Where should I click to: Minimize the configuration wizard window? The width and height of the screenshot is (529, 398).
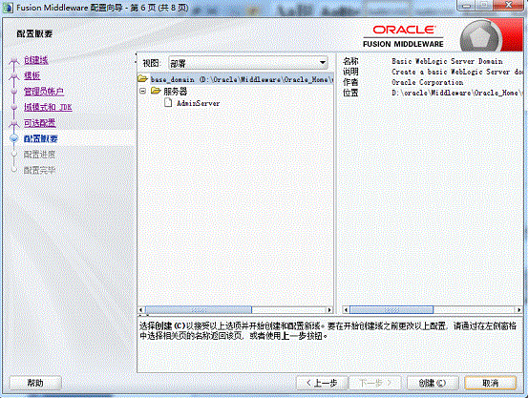(467, 5)
